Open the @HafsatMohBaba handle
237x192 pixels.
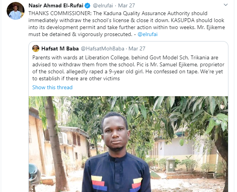click(x=102, y=48)
